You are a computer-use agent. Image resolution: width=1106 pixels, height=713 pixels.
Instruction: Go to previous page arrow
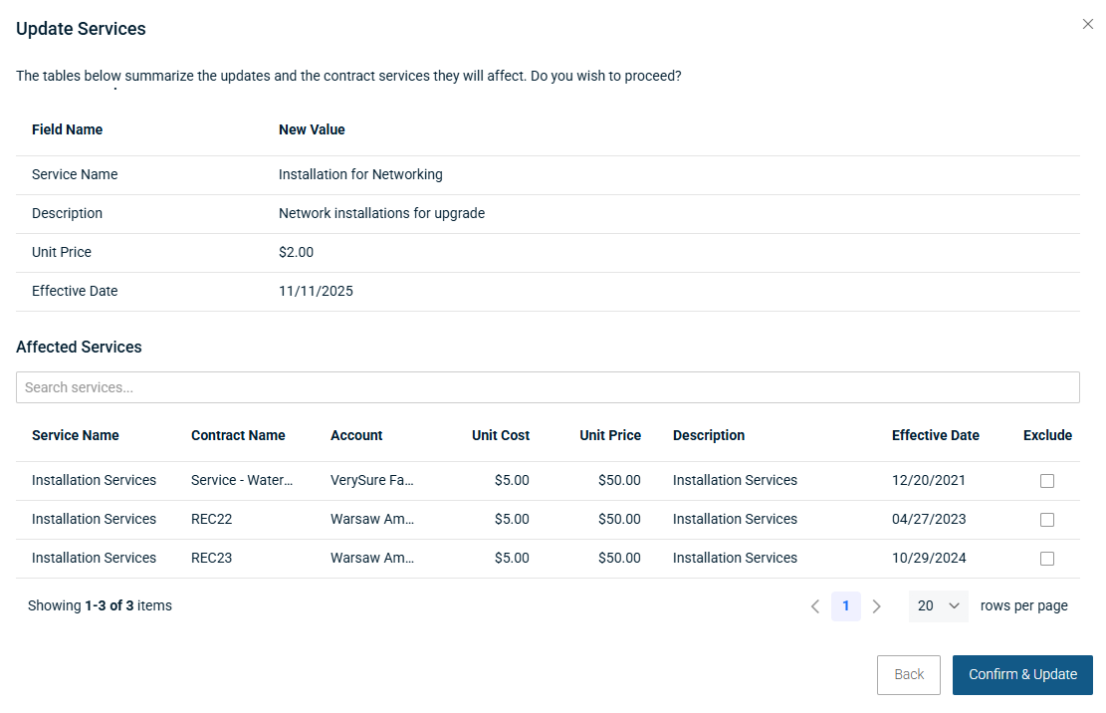point(815,606)
